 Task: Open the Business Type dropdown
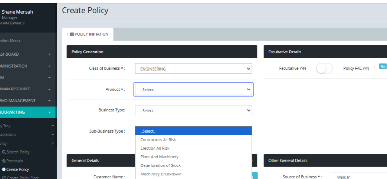pyautogui.click(x=193, y=110)
